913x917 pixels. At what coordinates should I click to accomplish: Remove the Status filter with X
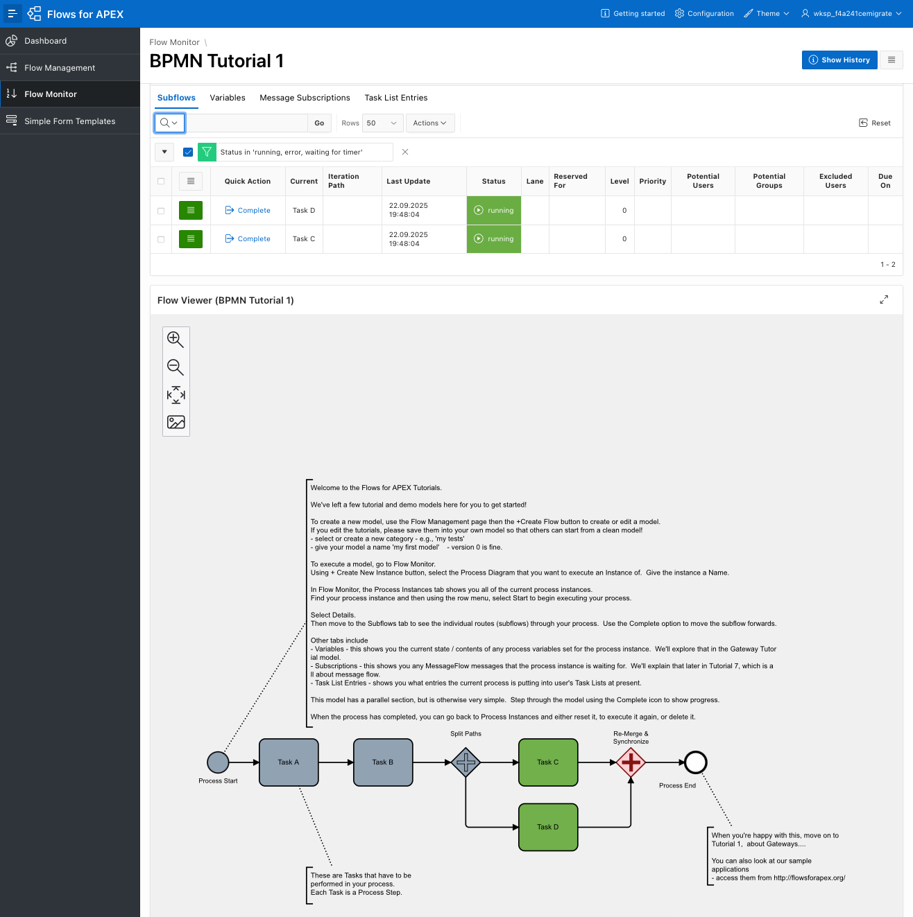[405, 152]
